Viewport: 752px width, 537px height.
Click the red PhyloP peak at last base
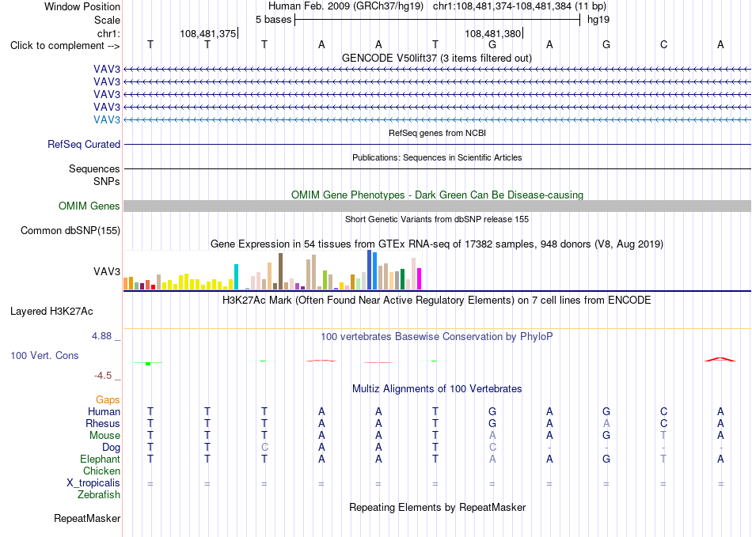[720, 359]
